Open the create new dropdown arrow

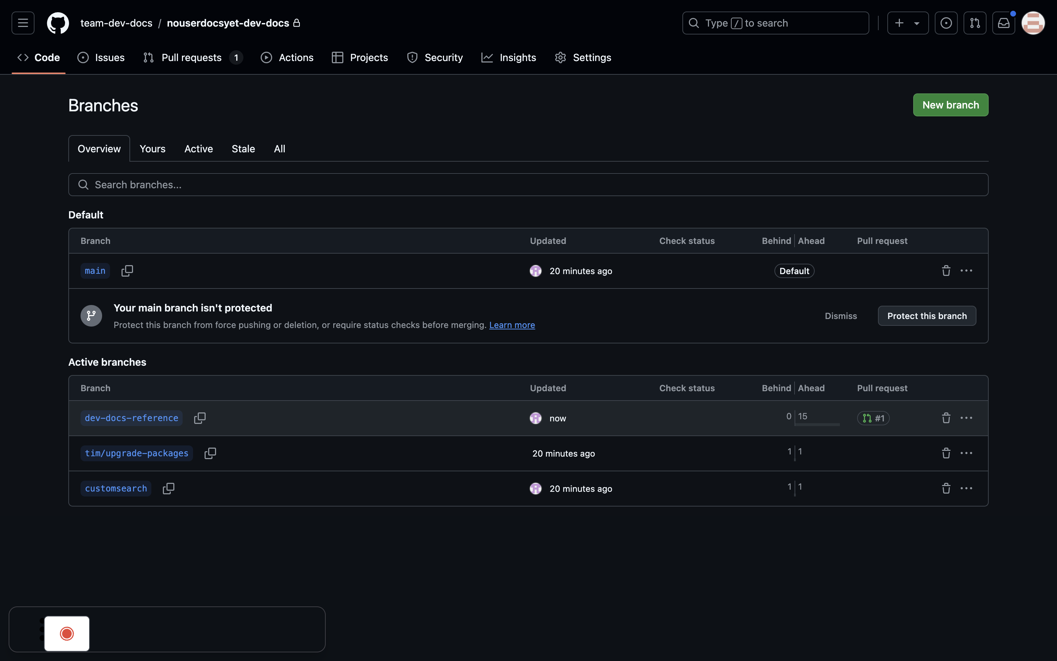click(916, 23)
